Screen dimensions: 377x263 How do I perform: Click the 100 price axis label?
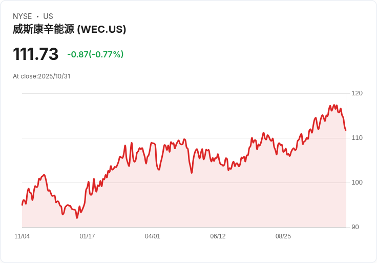pos(357,183)
